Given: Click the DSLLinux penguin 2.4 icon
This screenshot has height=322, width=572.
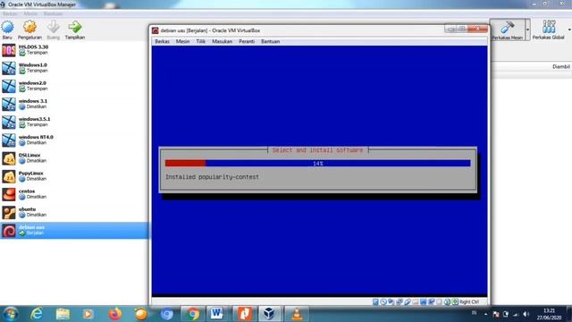Looking at the screenshot, I should [x=9, y=158].
